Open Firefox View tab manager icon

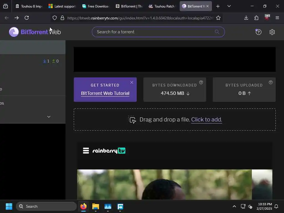point(6,6)
